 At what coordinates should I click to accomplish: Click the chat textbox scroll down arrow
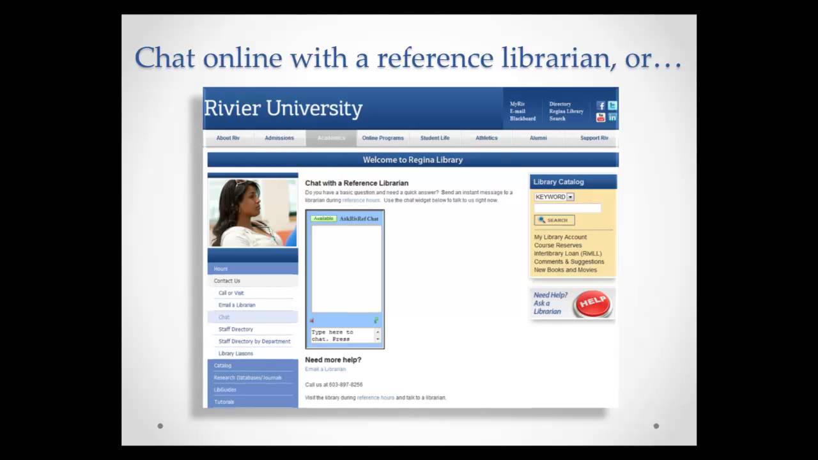[378, 339]
